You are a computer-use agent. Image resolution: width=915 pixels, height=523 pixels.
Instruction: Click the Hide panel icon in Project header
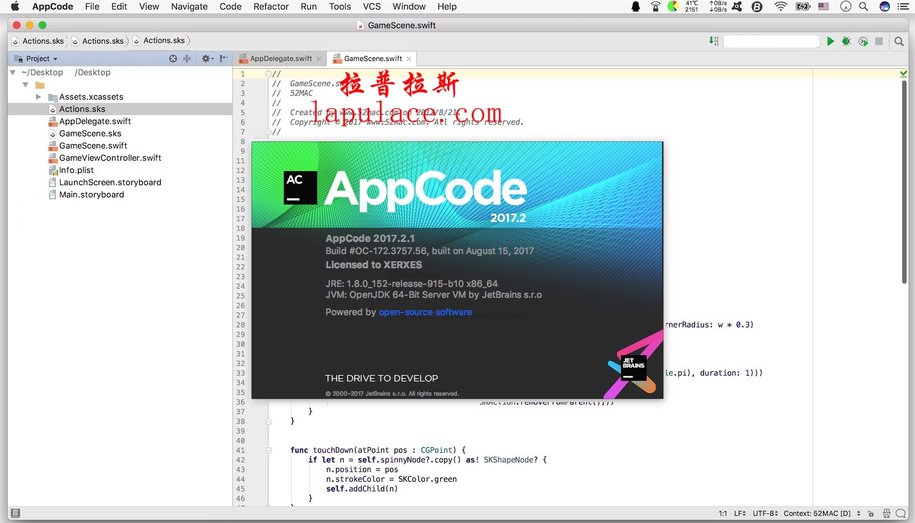[x=223, y=59]
